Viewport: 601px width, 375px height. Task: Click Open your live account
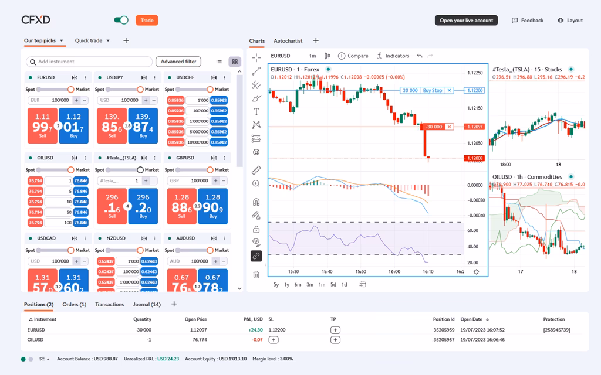[466, 21]
